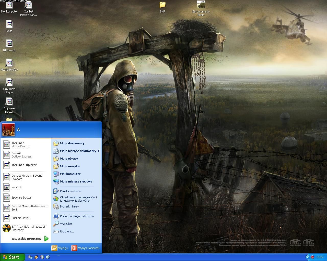The image size is (327, 261).
Task: Open the BMP folder on the desktop
Action: (162, 7)
